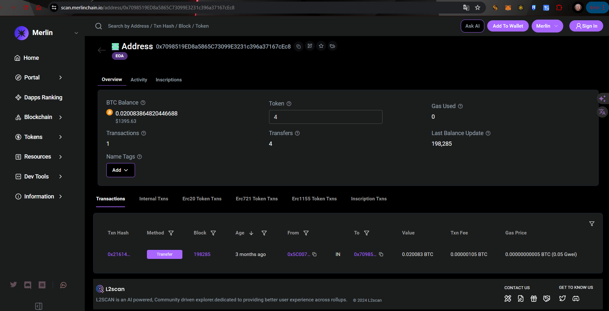The height and width of the screenshot is (311, 609).
Task: Focus the search by address field
Action: 158,26
